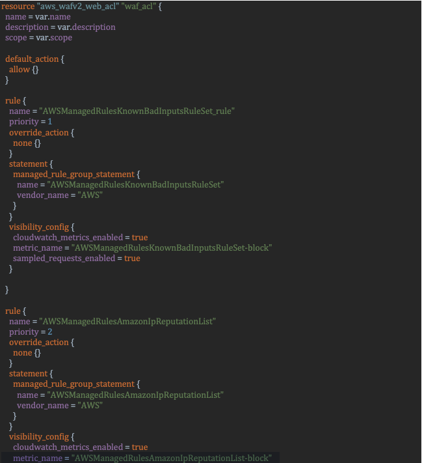Click the allow {} line
Image resolution: width=422 pixels, height=463 pixels.
(23, 70)
